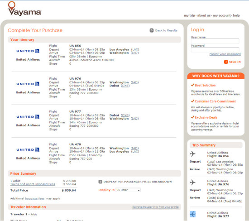
Task: Select flight number UA 977 in itinerary
Action: [75, 111]
